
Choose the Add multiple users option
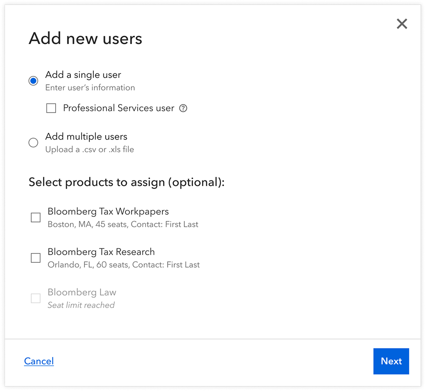[33, 142]
